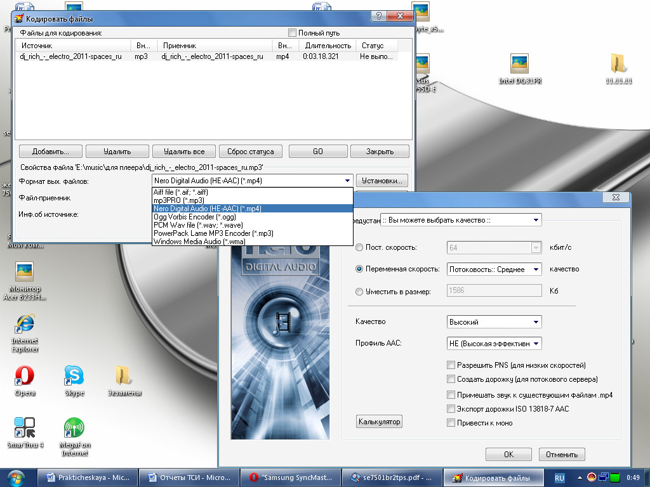The width and height of the screenshot is (650, 487).
Task: Switch to se7501br2tps.pdf taskbar window
Action: [x=392, y=478]
